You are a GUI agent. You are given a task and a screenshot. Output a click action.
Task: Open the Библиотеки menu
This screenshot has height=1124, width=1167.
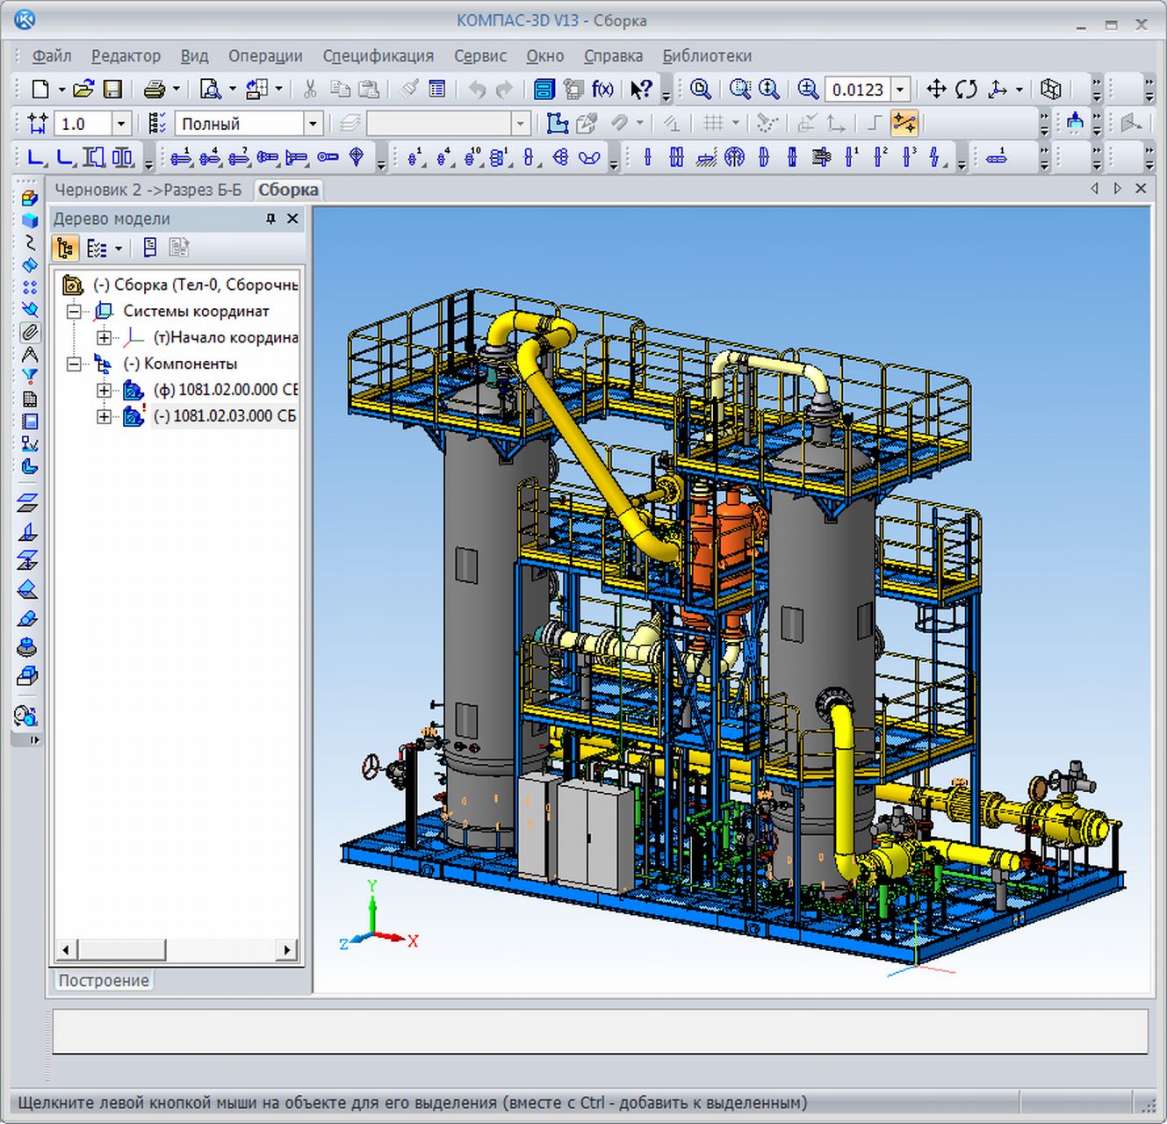point(706,56)
